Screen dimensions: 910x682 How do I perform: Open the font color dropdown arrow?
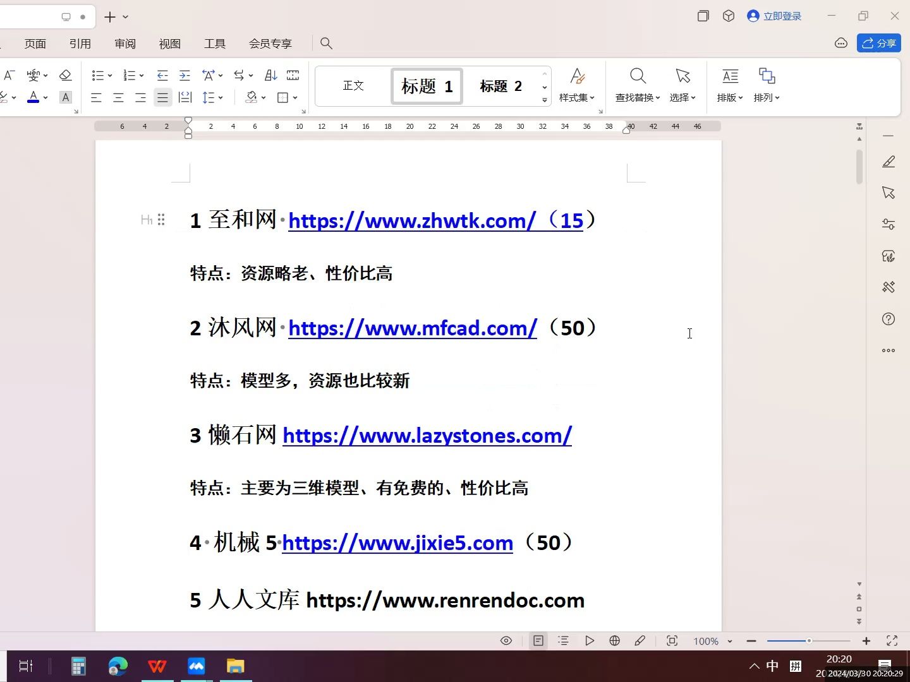(45, 98)
